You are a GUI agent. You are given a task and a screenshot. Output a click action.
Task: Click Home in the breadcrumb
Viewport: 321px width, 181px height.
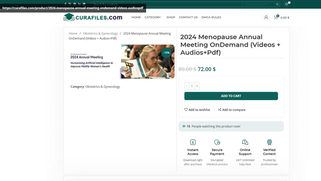(x=73, y=33)
